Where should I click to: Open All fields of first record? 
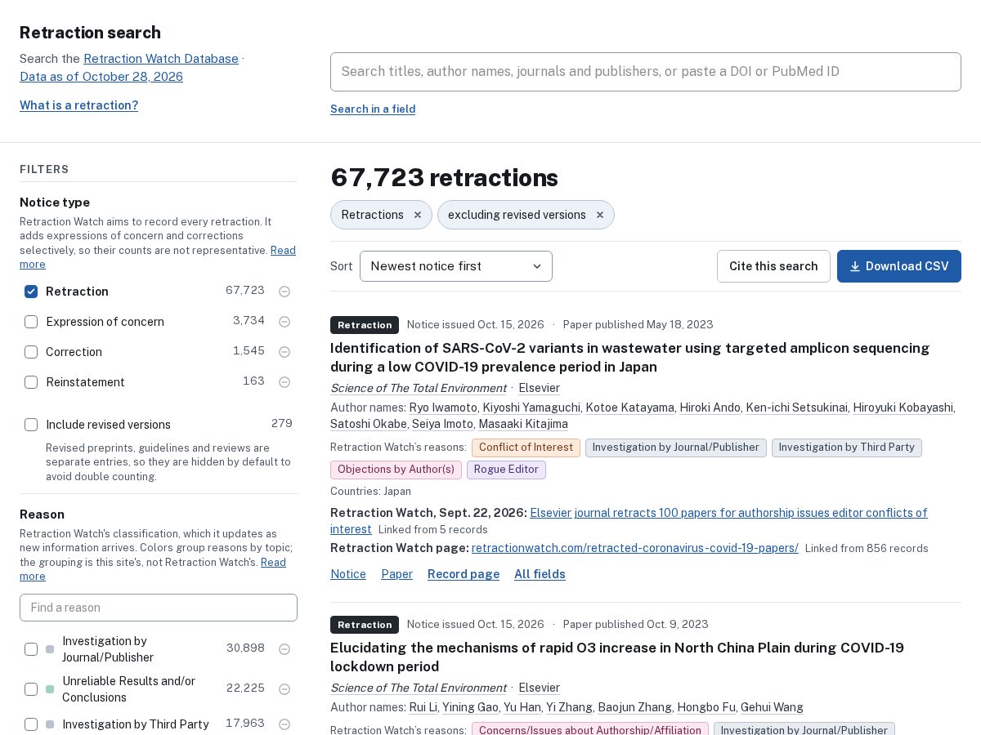(540, 574)
